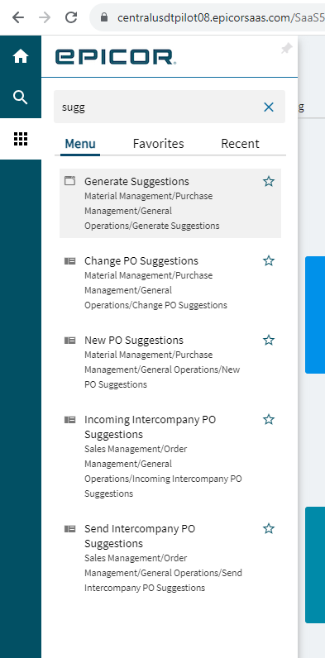Open Incoming Intercompany PO Suggestions

(170, 456)
